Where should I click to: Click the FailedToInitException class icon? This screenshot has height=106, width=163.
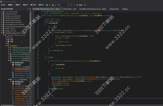10,52
